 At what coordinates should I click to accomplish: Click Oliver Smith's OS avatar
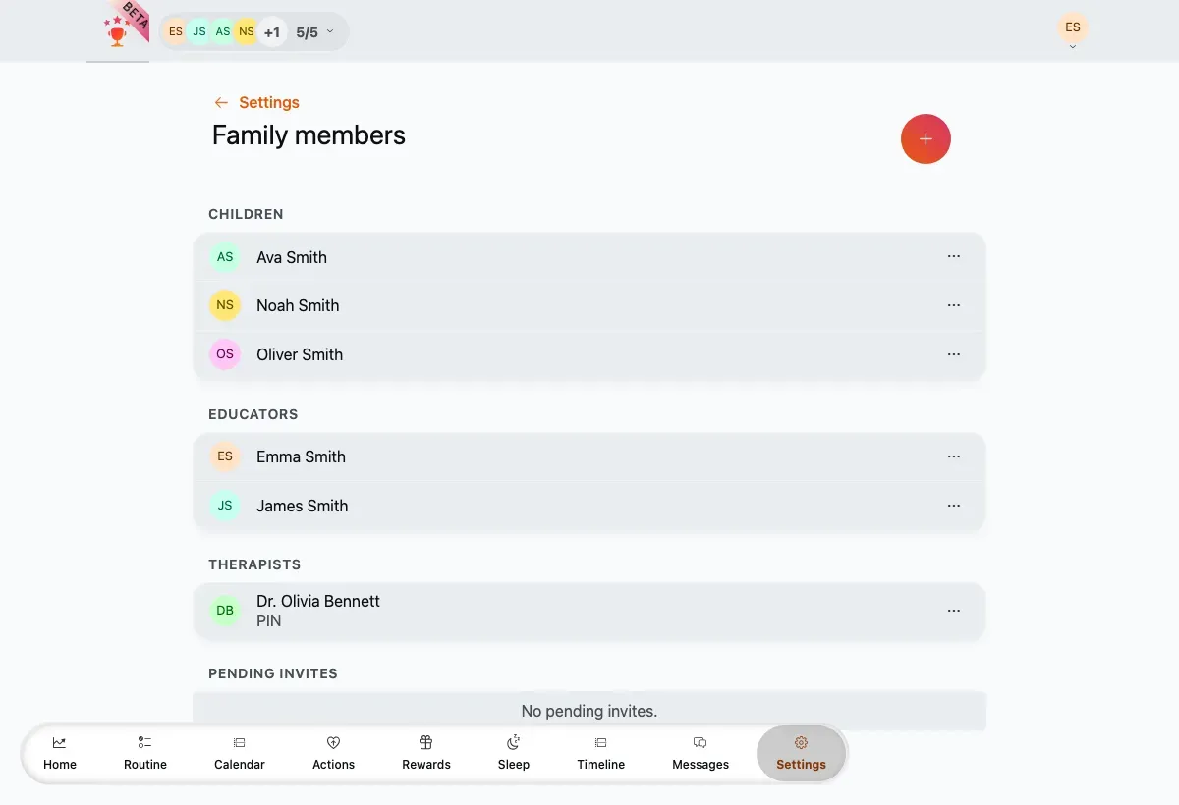pyautogui.click(x=225, y=354)
